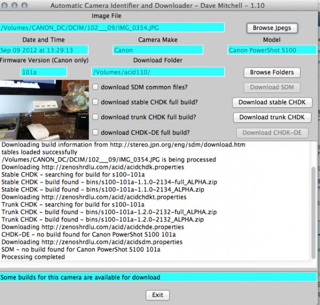Click the zoom window button
Viewport: 320px width, 305px height.
tap(25, 5)
